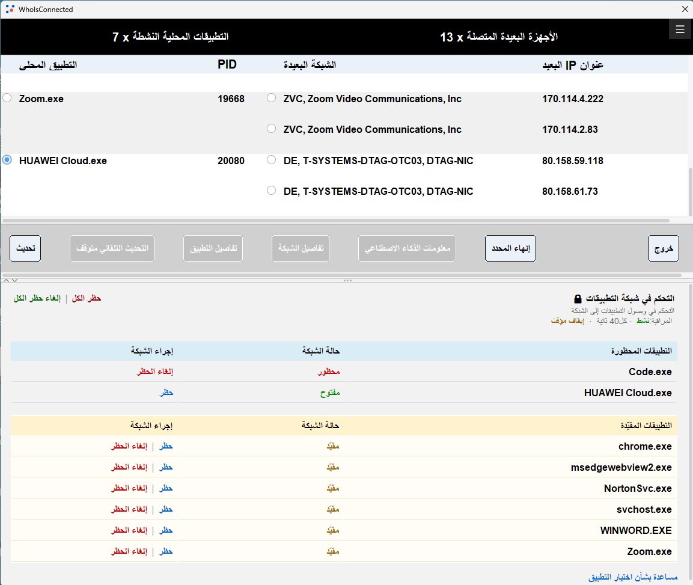
Task: Click WINWORD.EXE in restricted applications
Action: click(636, 531)
